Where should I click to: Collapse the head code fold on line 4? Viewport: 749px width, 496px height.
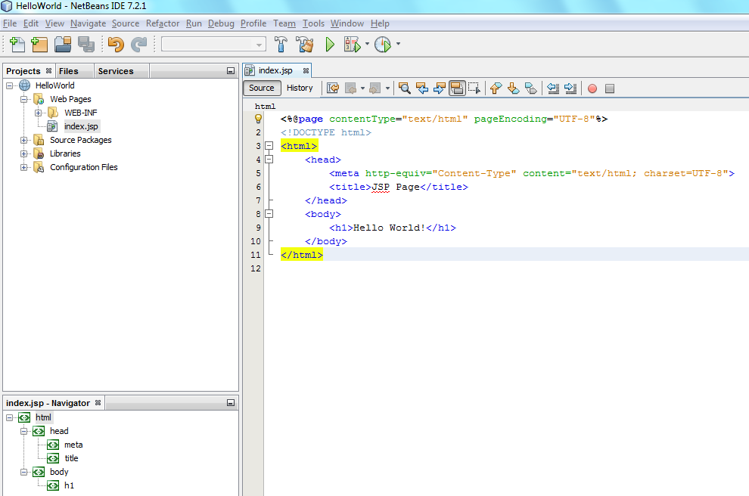pyautogui.click(x=269, y=160)
